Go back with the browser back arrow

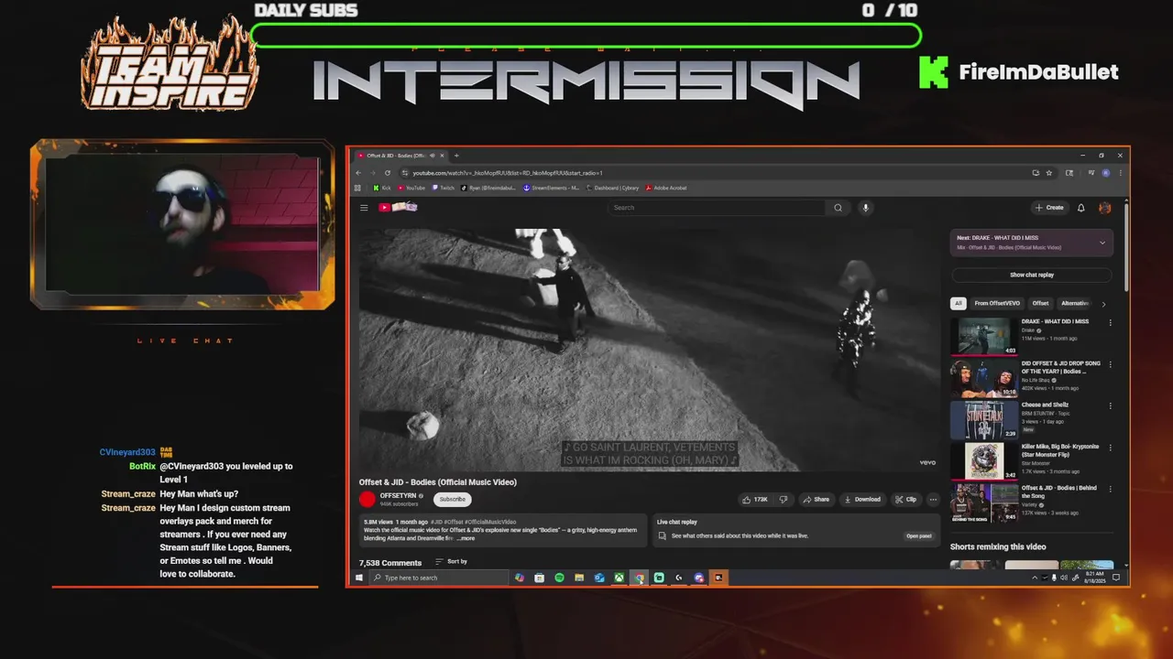point(359,172)
